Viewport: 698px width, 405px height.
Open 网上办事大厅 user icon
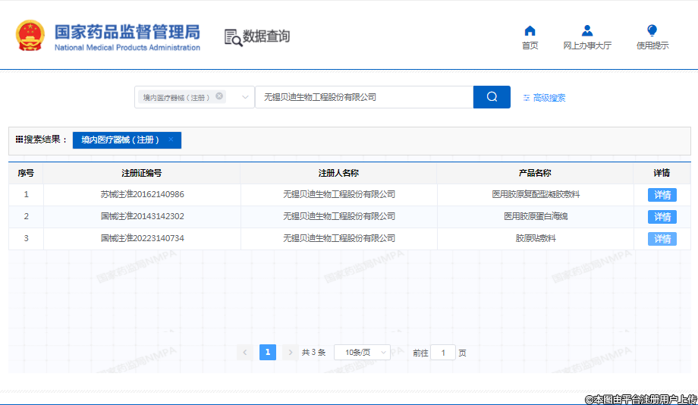[586, 31]
